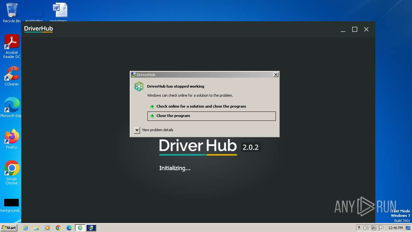Maximize the DriverHub window

355,29
